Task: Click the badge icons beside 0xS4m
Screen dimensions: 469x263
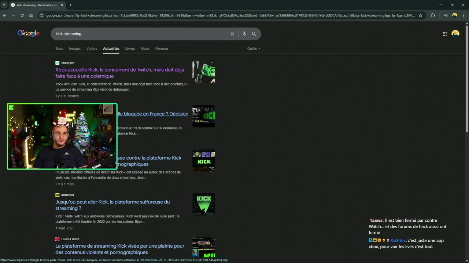Action: [x=379, y=240]
